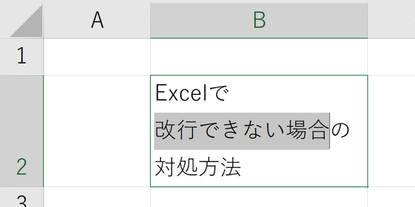415x207 pixels.
Task: Click empty cell right of B1
Action: coord(391,57)
